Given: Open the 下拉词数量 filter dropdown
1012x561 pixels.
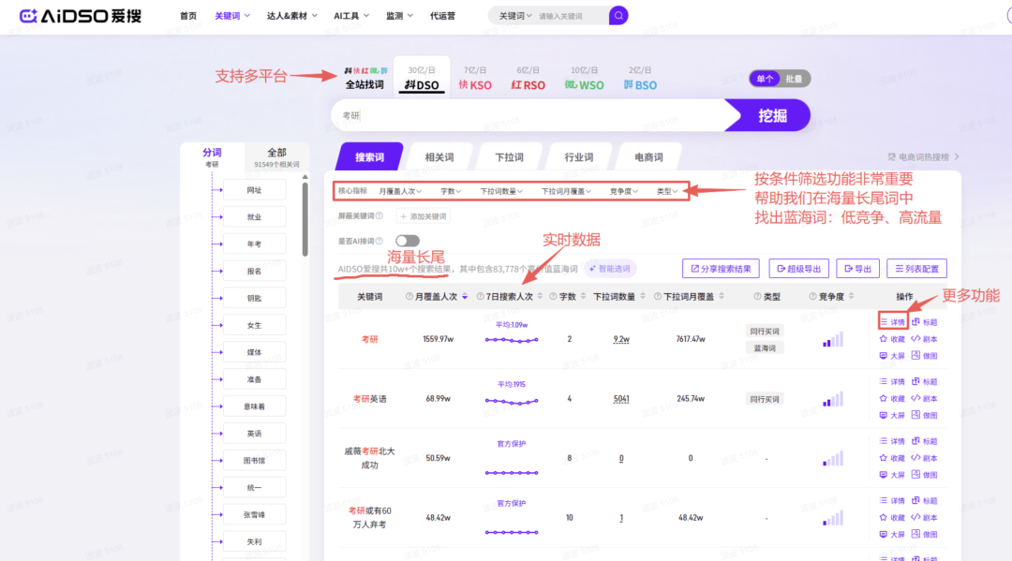Looking at the screenshot, I should click(x=501, y=191).
